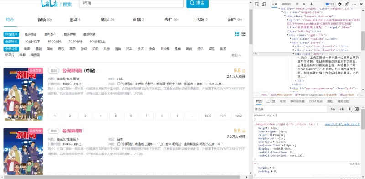This screenshot has height=179, width=365.
Task: Switch to the 控制台 DevTools tab
Action: 287,4
